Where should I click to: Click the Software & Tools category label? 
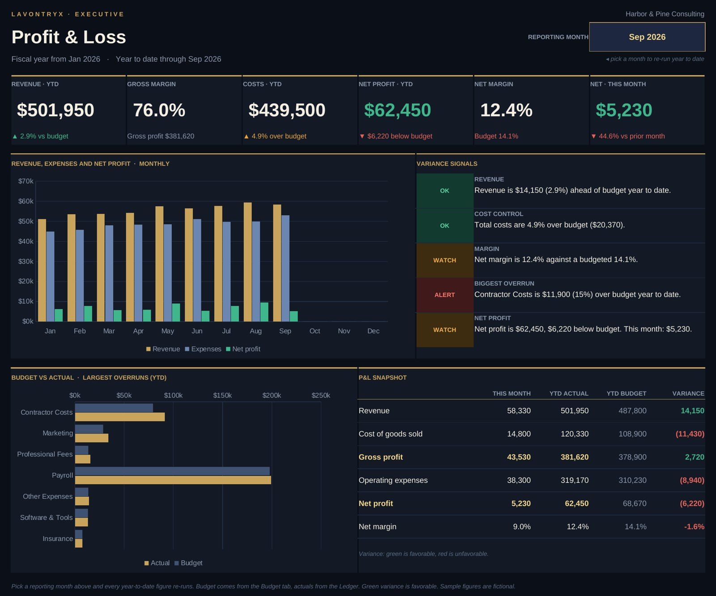(46, 517)
